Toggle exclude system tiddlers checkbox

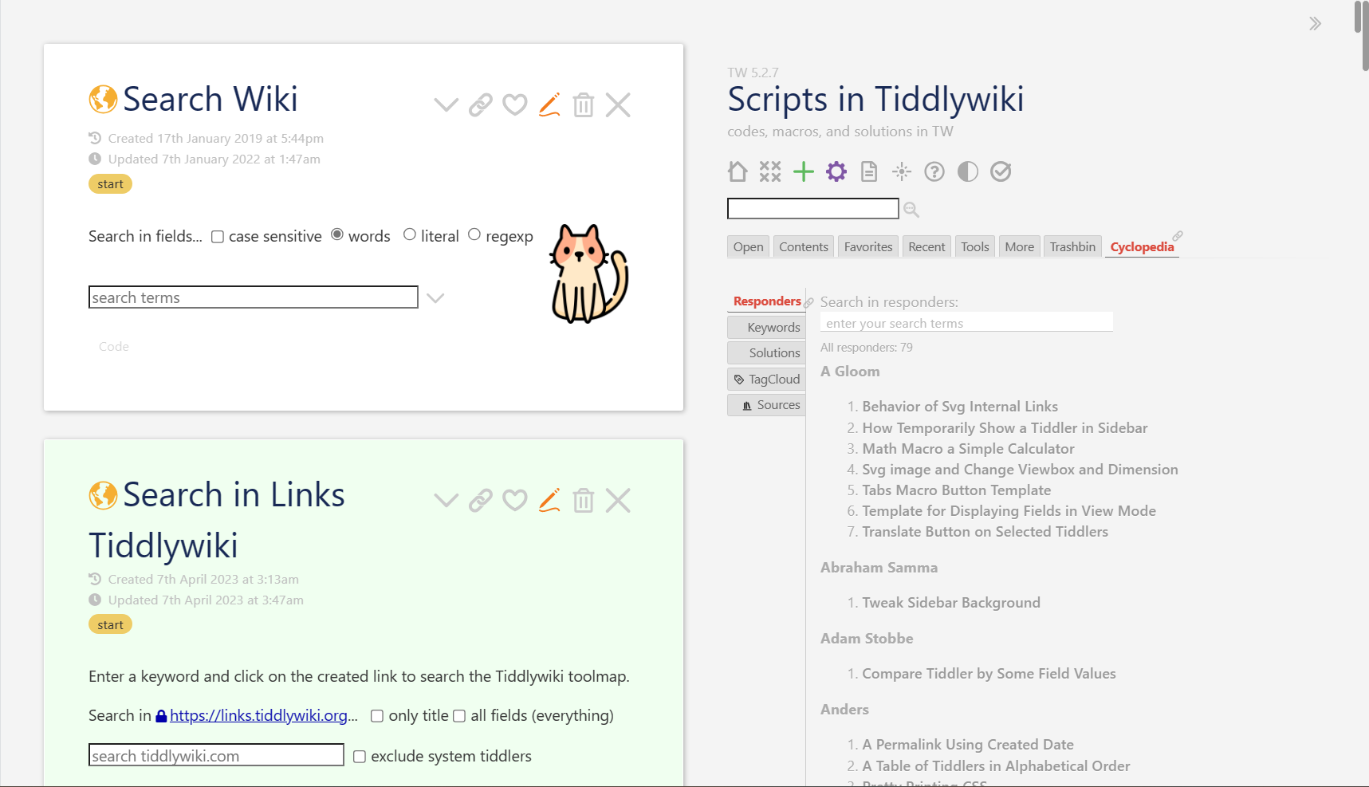pyautogui.click(x=360, y=757)
